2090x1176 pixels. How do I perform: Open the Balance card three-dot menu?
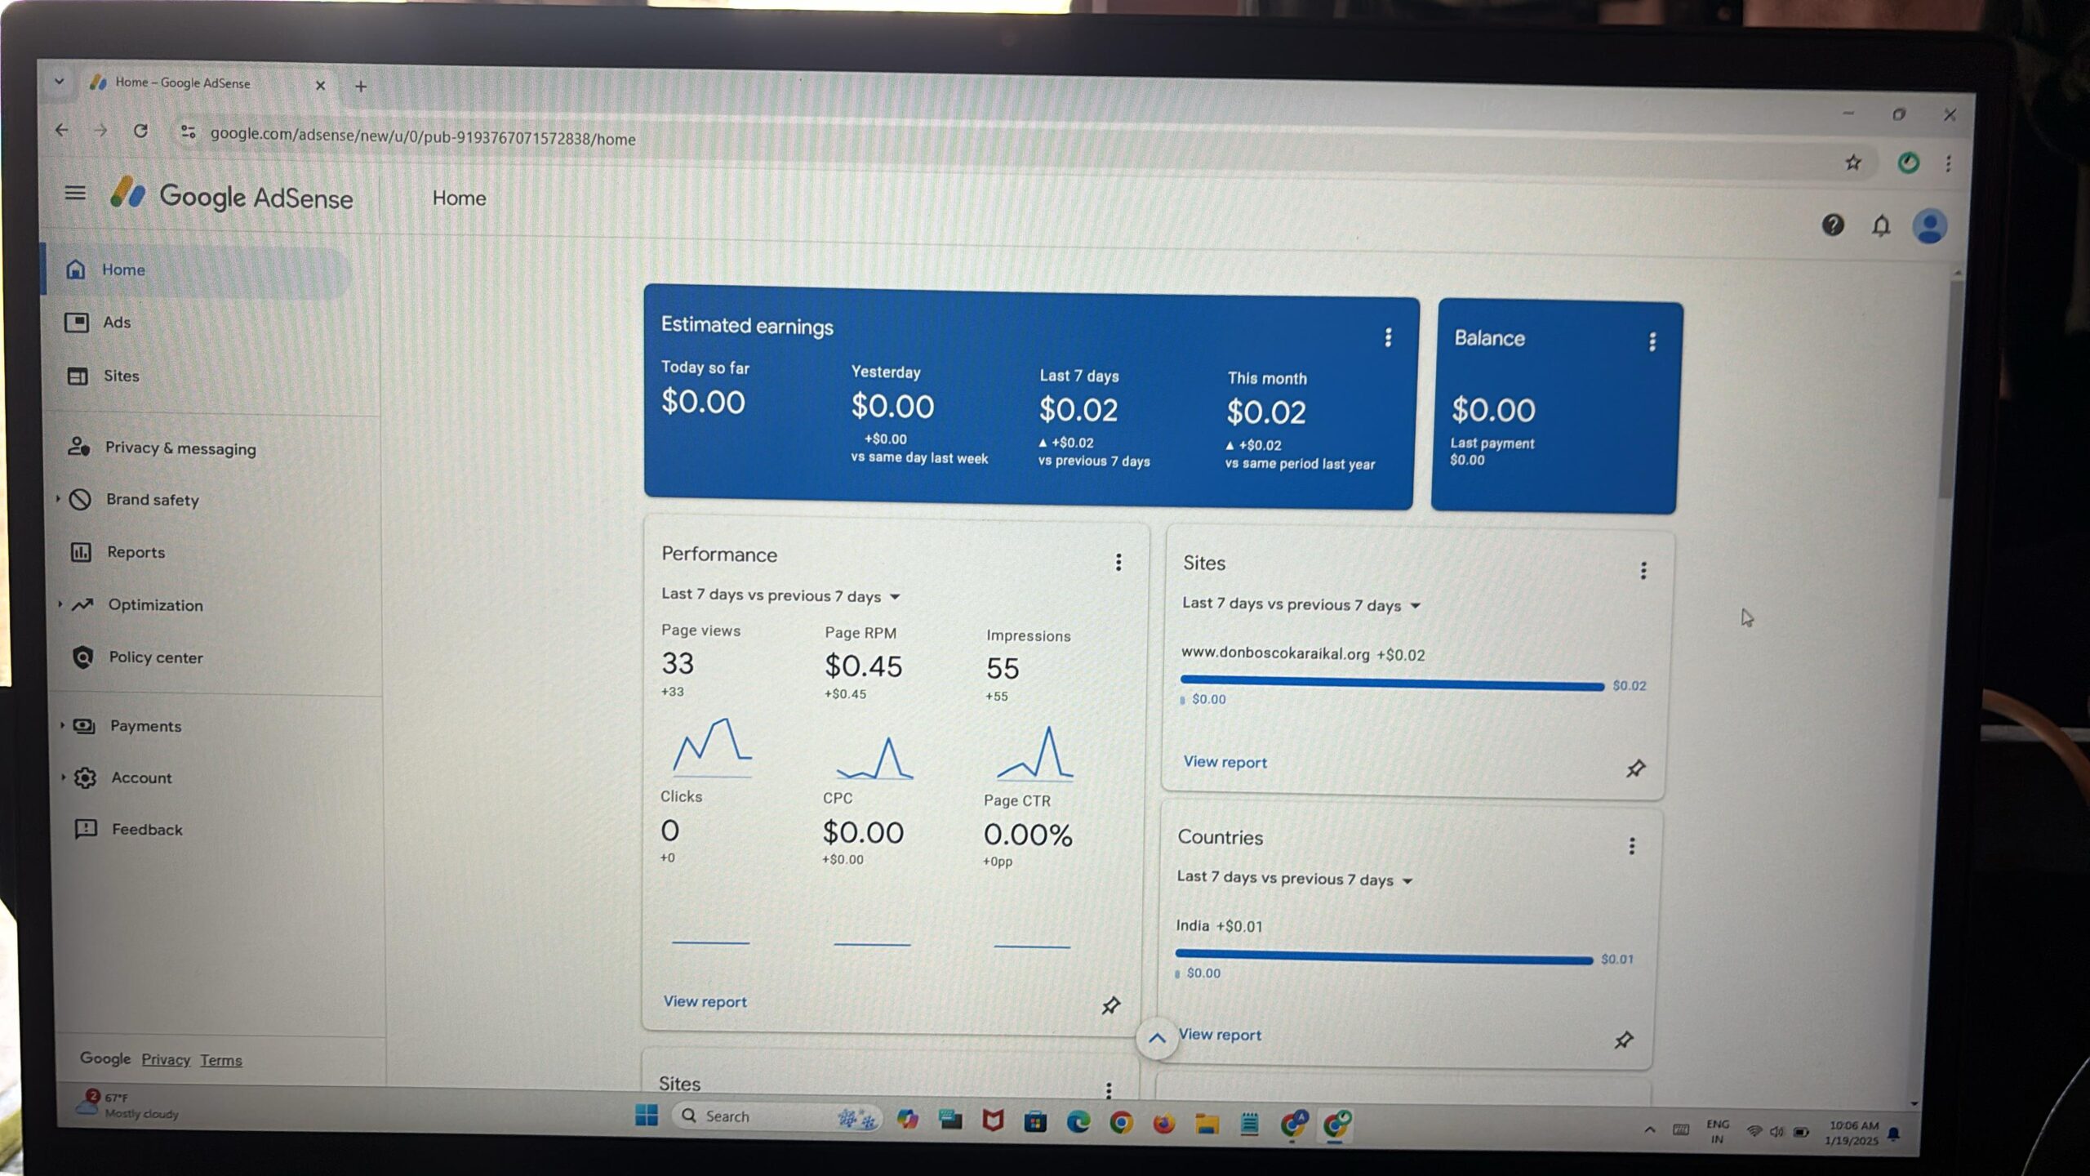point(1652,341)
